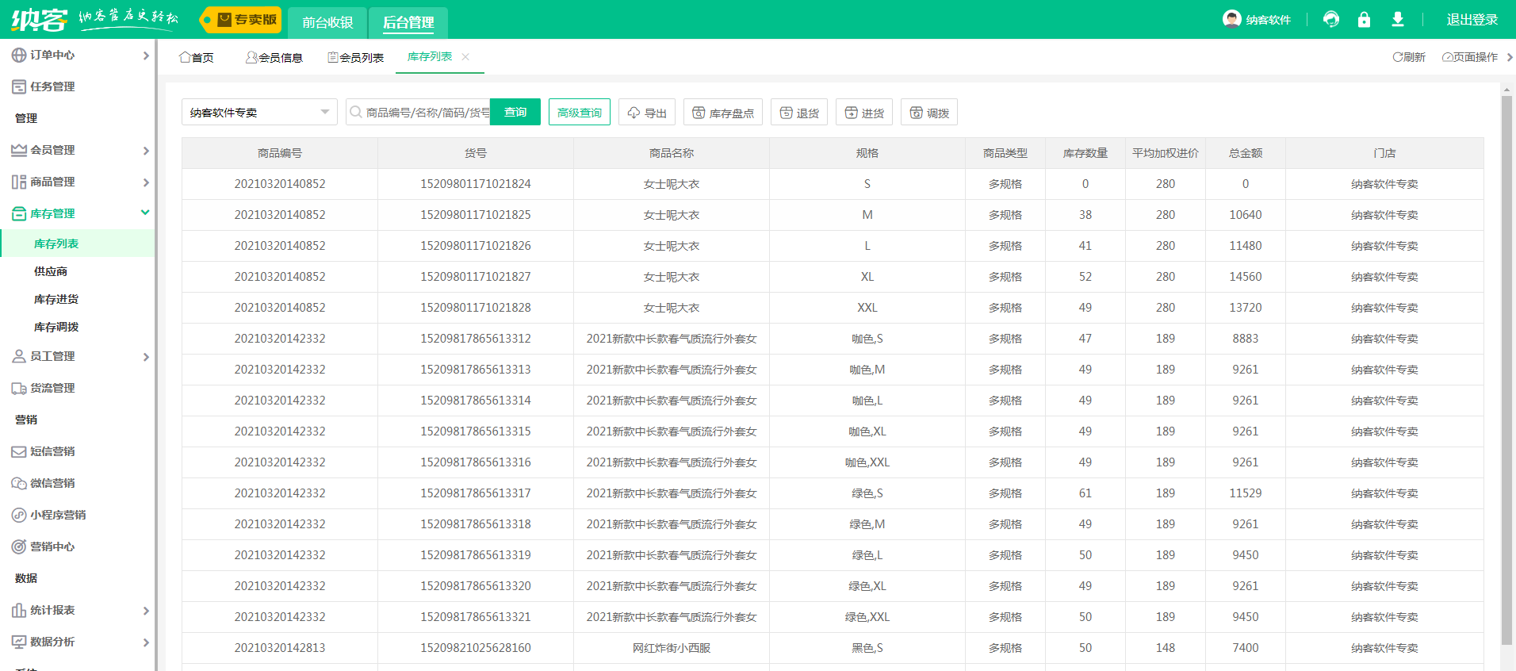Click the 总金额 value 14560

[1246, 277]
